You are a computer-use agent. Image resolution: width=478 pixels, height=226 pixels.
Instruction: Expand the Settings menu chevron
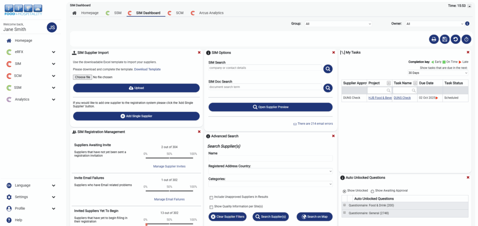pos(53,197)
